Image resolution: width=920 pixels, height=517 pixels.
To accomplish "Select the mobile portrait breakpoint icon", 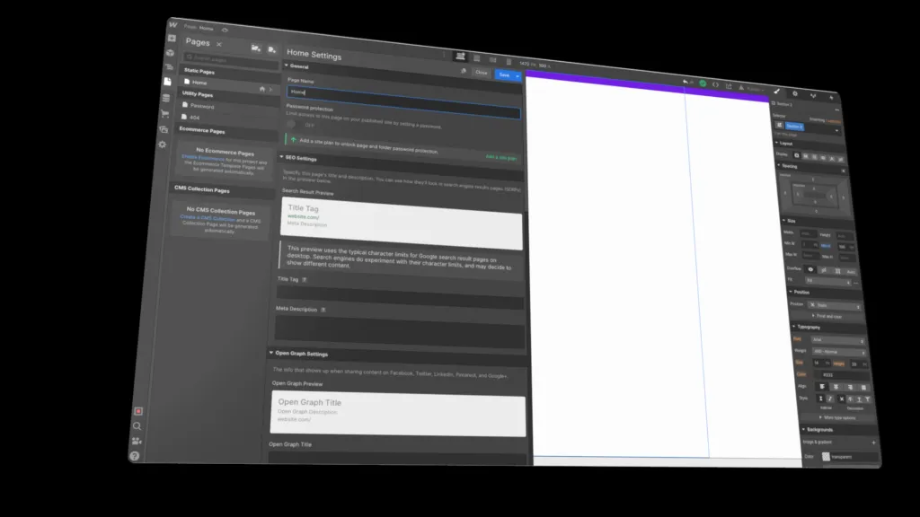I will pyautogui.click(x=509, y=62).
